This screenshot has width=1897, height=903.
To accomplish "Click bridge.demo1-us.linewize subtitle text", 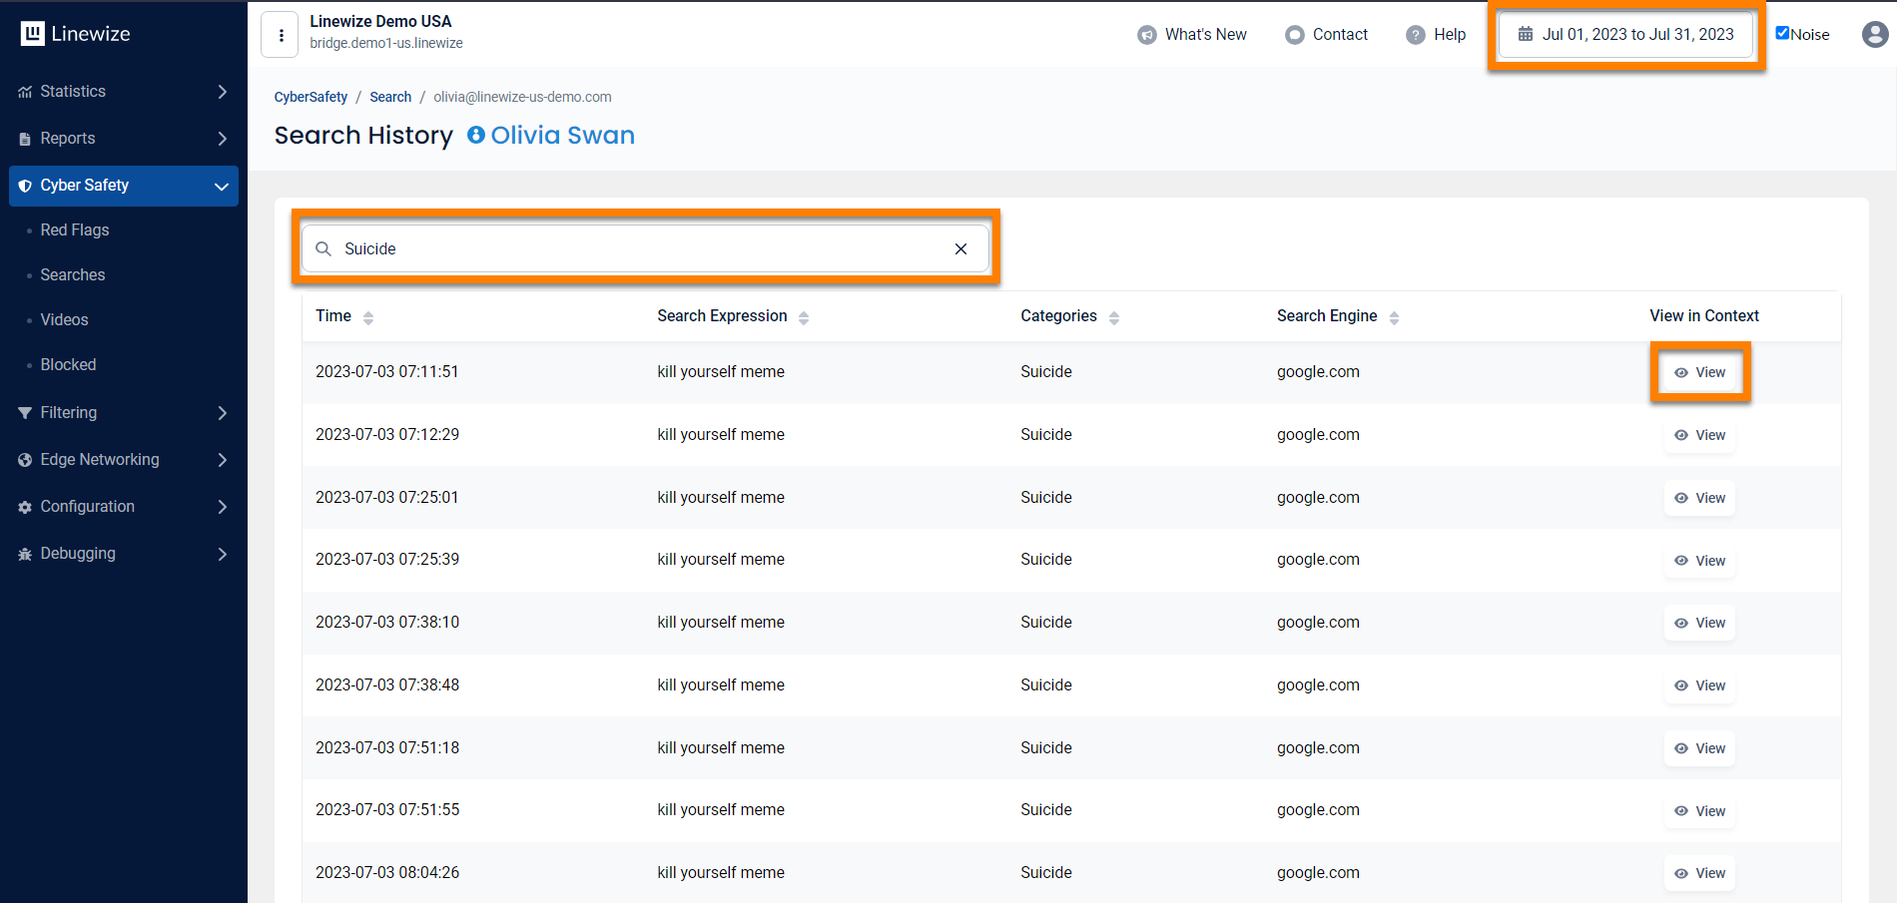I will (x=386, y=43).
